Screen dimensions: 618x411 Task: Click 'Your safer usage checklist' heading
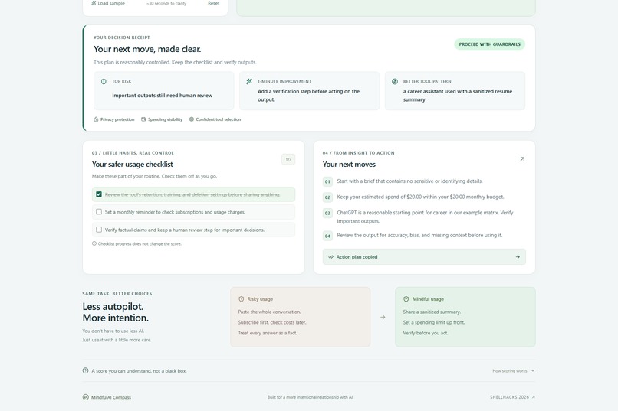tap(132, 165)
